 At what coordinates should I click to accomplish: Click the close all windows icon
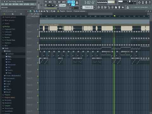[123, 7]
